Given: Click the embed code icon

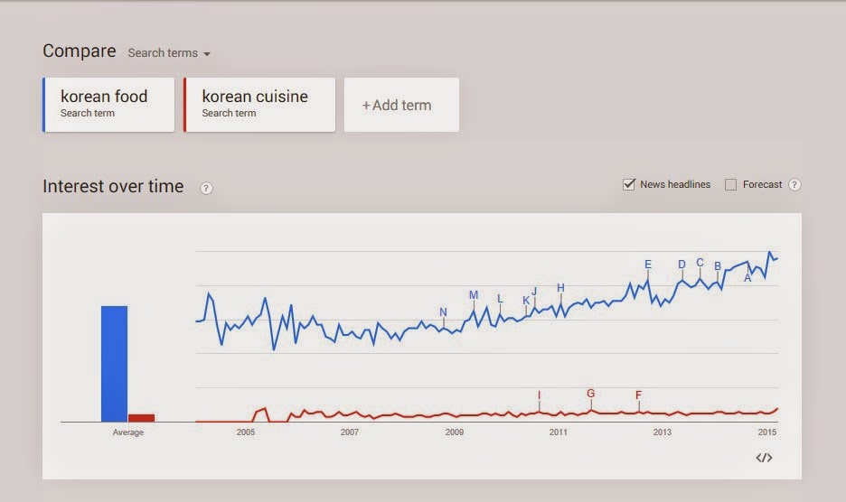Looking at the screenshot, I should [764, 458].
